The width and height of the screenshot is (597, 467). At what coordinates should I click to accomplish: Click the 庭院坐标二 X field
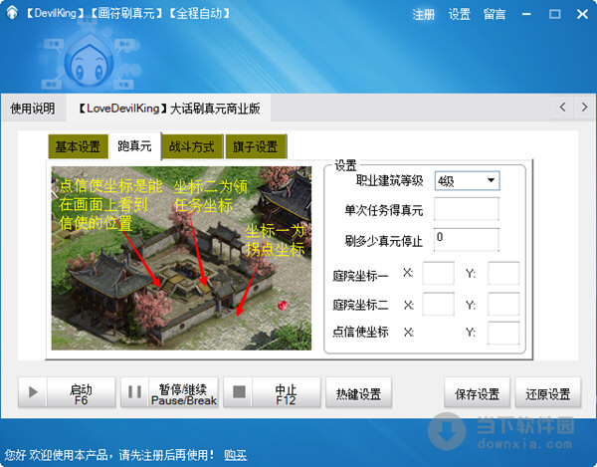point(438,304)
